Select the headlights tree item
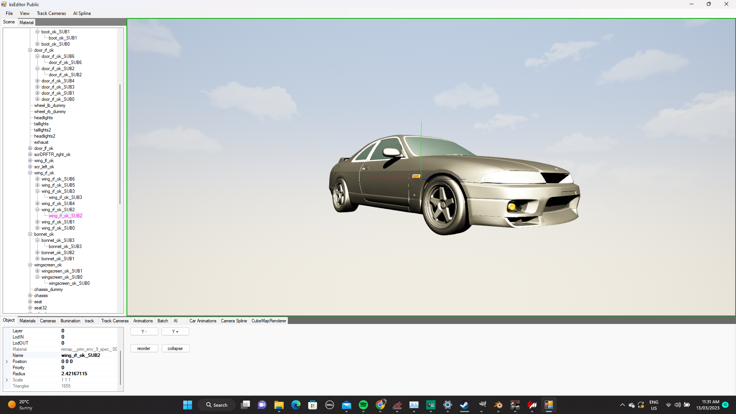736x414 pixels. [x=43, y=118]
